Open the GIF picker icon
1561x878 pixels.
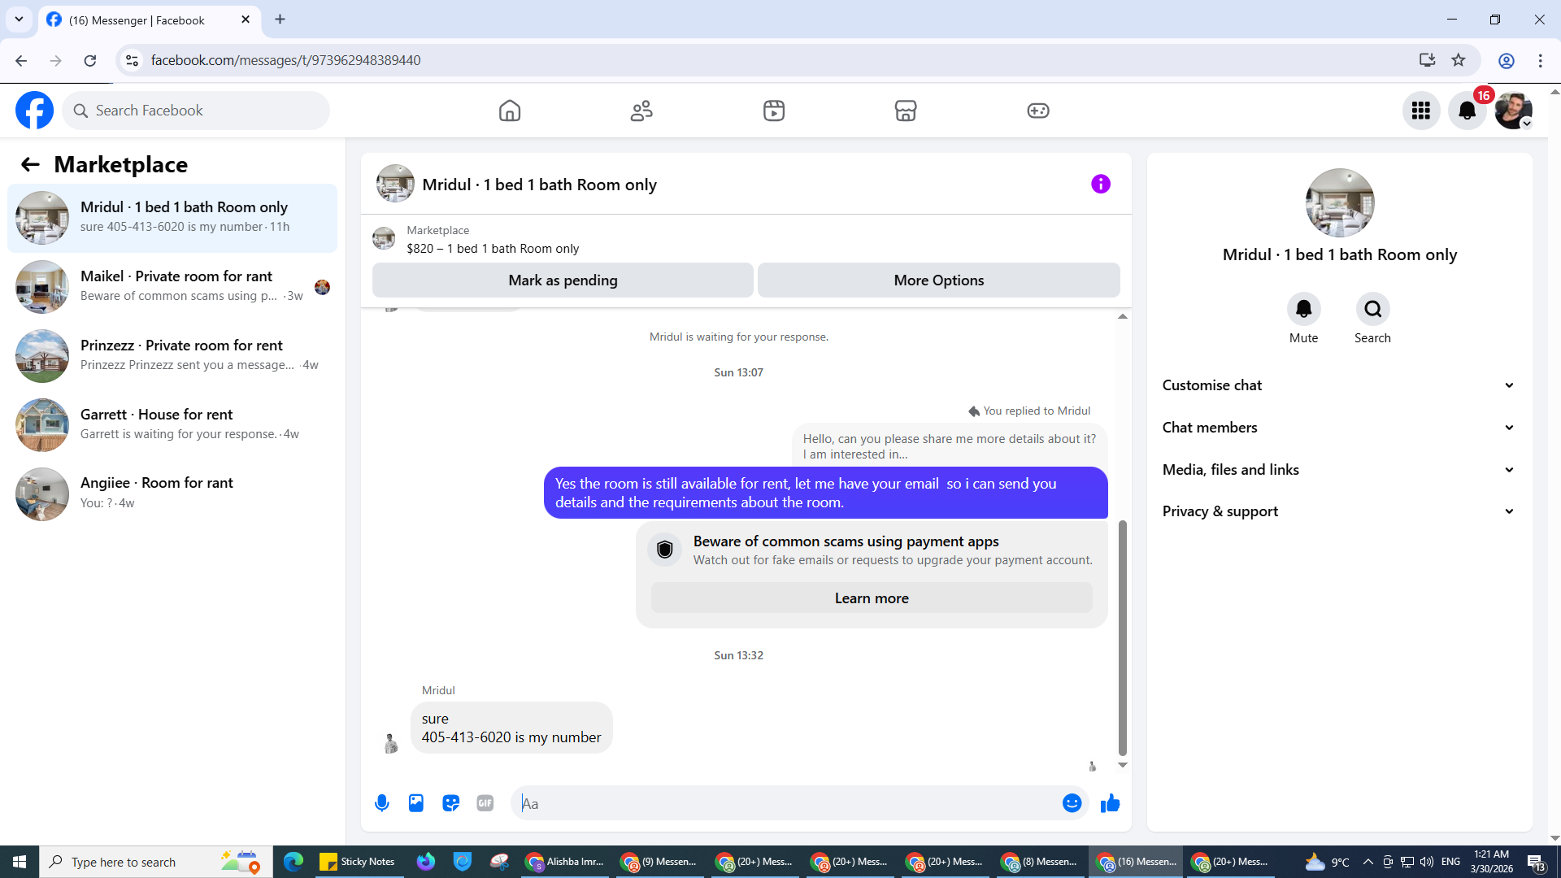pos(485,803)
